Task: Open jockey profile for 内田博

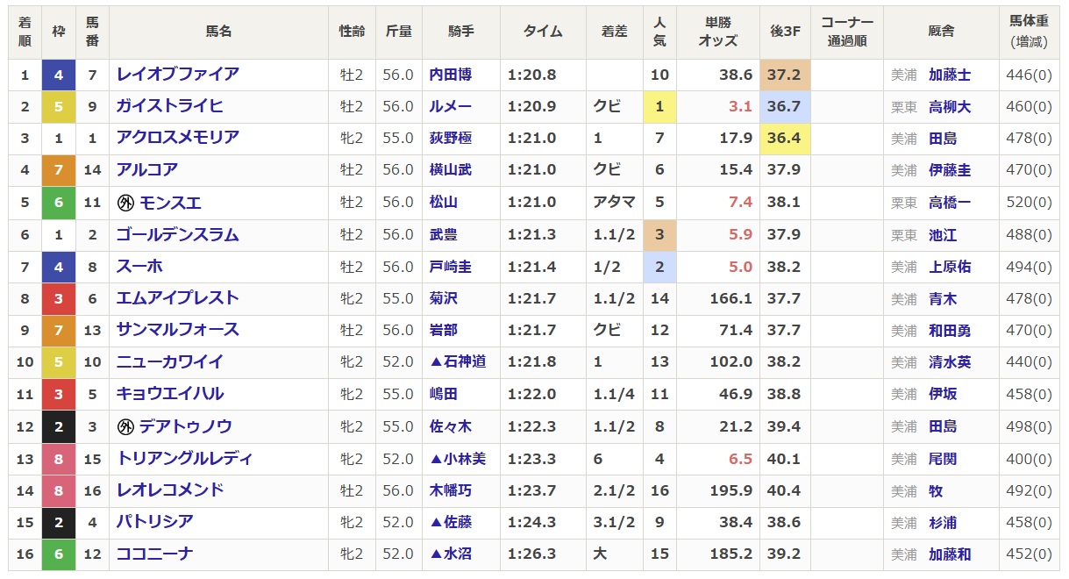Action: (451, 75)
